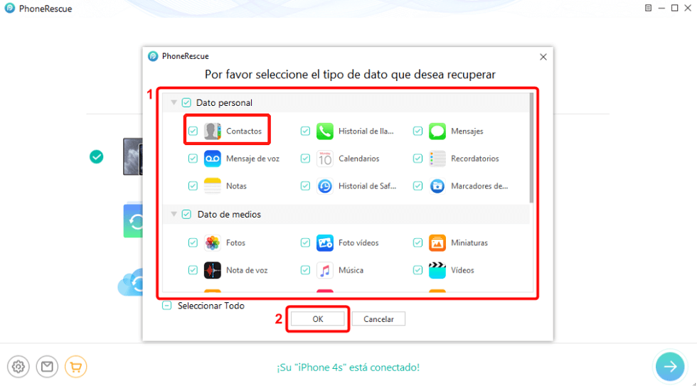Click the yellow Notas icon
The height and width of the screenshot is (386, 697).
[x=213, y=186]
